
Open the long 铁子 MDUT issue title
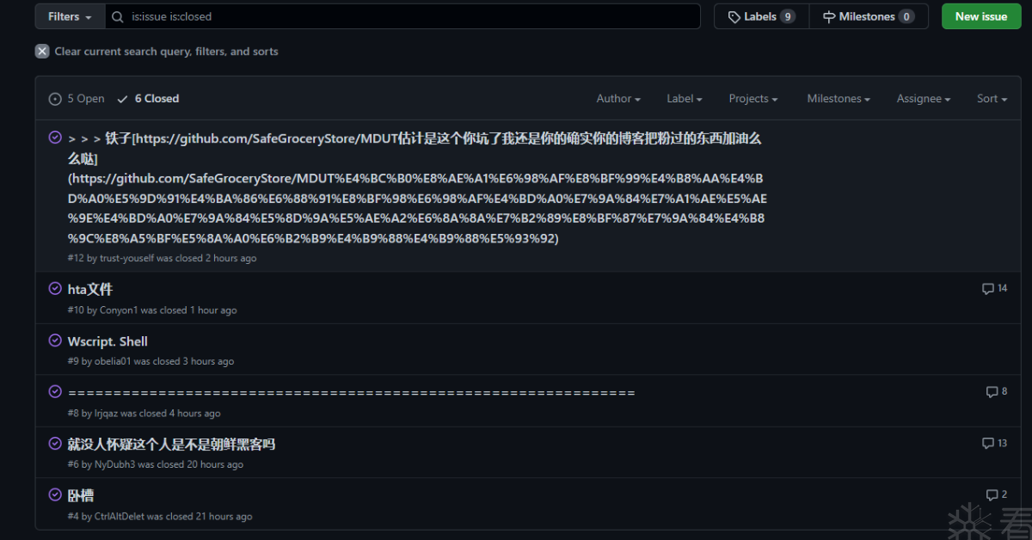(x=416, y=187)
